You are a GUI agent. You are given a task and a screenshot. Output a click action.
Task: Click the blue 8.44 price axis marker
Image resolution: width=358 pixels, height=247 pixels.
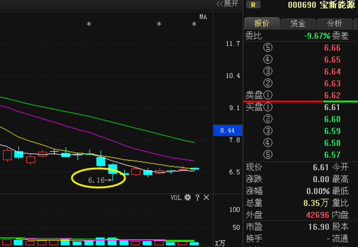(227, 130)
